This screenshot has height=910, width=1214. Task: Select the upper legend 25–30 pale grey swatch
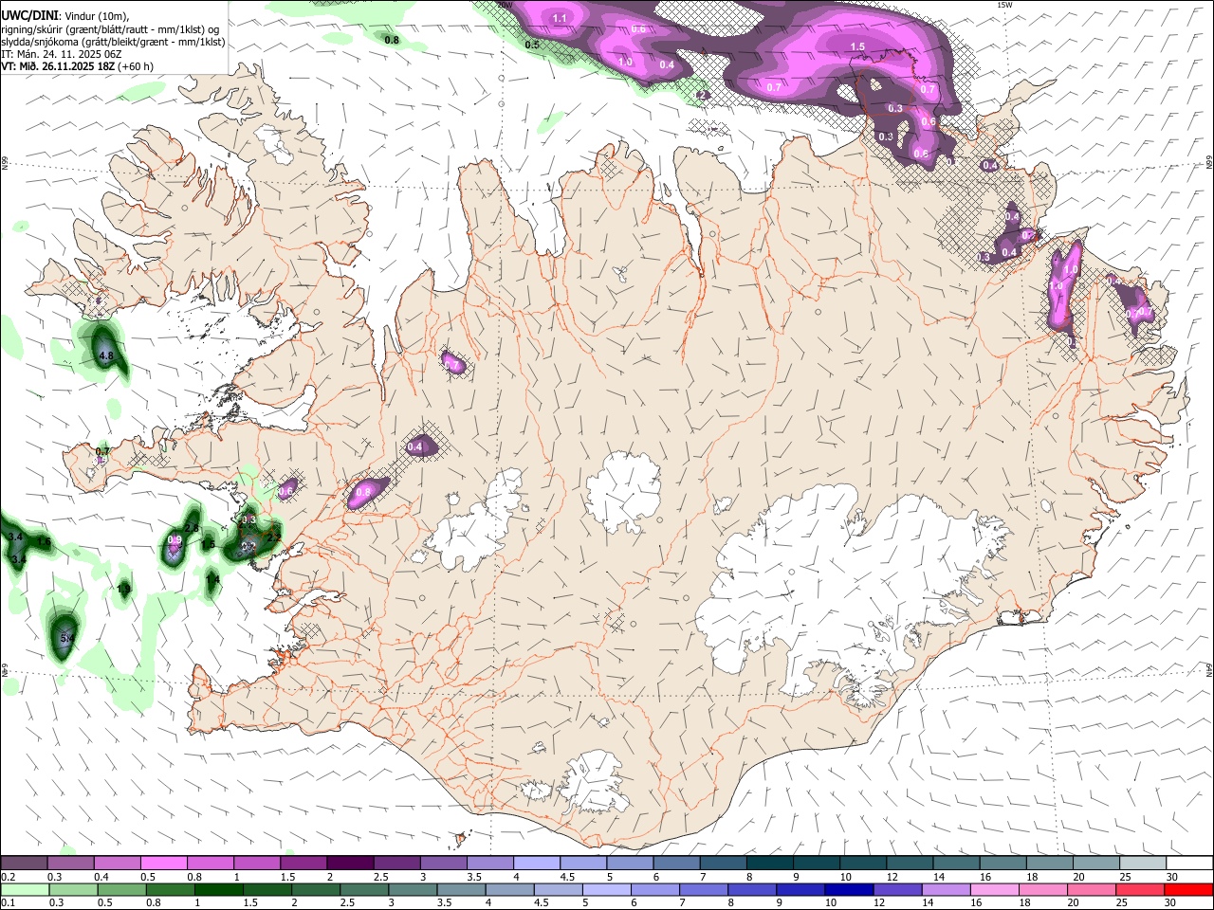pos(1143,863)
